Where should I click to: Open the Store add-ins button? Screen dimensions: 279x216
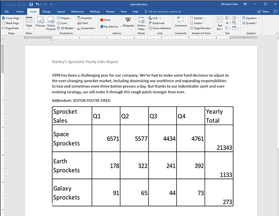pos(105,20)
